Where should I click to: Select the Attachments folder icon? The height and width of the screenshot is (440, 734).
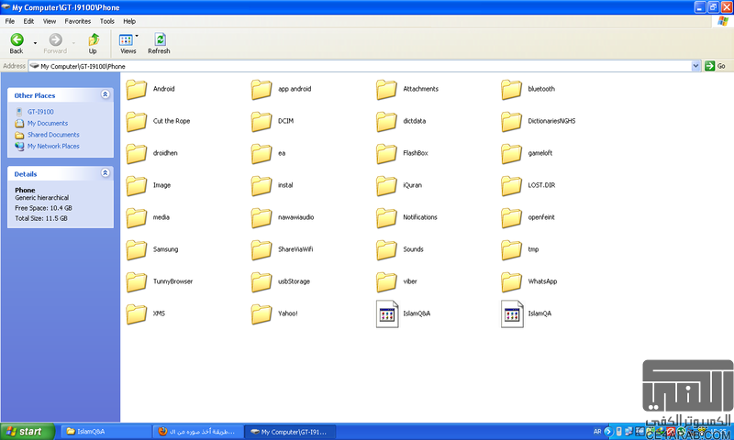click(386, 89)
